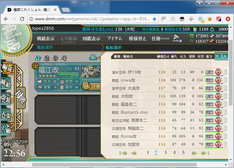The height and width of the screenshot is (168, 234).
Task: Toggle heart lock for Iowa改
Action: 218,80
